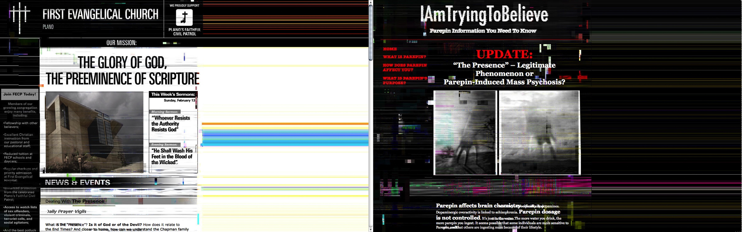The image size is (742, 232).
Task: Click the OUR MISSION: heading
Action: [122, 43]
